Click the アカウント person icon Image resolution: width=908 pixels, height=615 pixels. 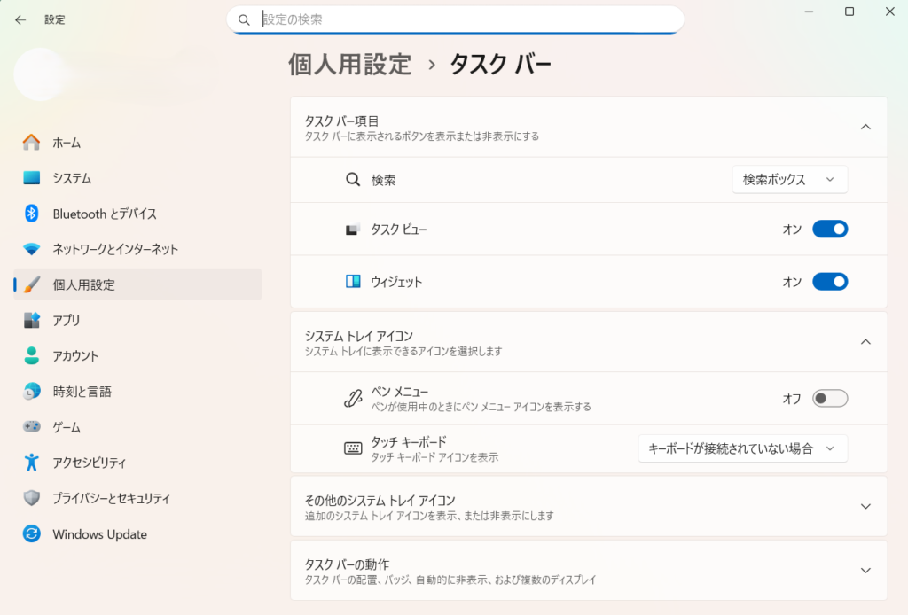(x=32, y=356)
